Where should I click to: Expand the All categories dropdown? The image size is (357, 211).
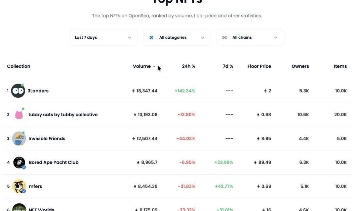[x=177, y=38]
